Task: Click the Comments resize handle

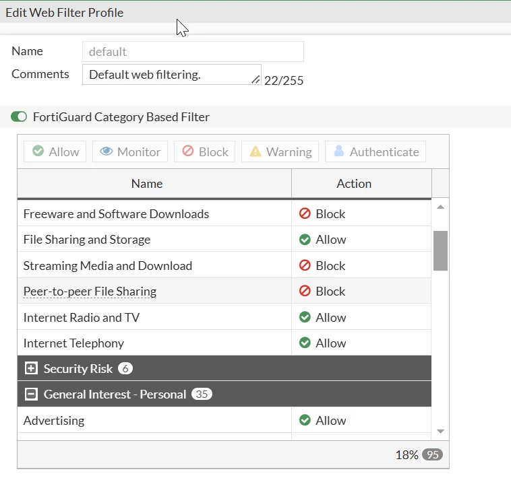Action: coord(255,79)
